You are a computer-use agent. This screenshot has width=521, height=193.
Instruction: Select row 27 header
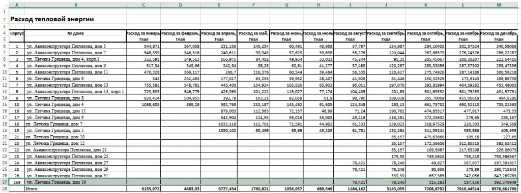coord(5,182)
